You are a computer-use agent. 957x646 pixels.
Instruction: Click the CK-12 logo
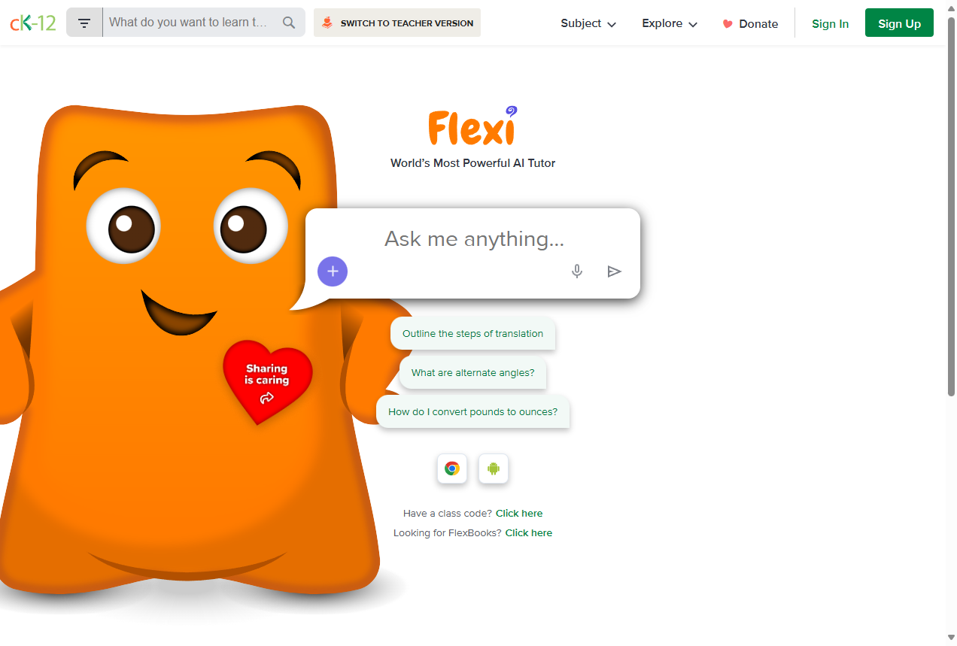pyautogui.click(x=33, y=23)
